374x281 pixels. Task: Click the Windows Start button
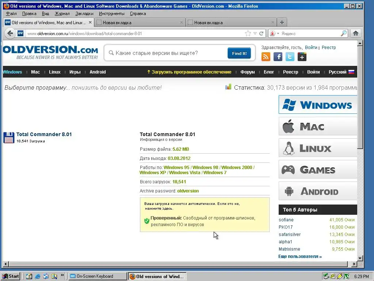tap(11, 276)
